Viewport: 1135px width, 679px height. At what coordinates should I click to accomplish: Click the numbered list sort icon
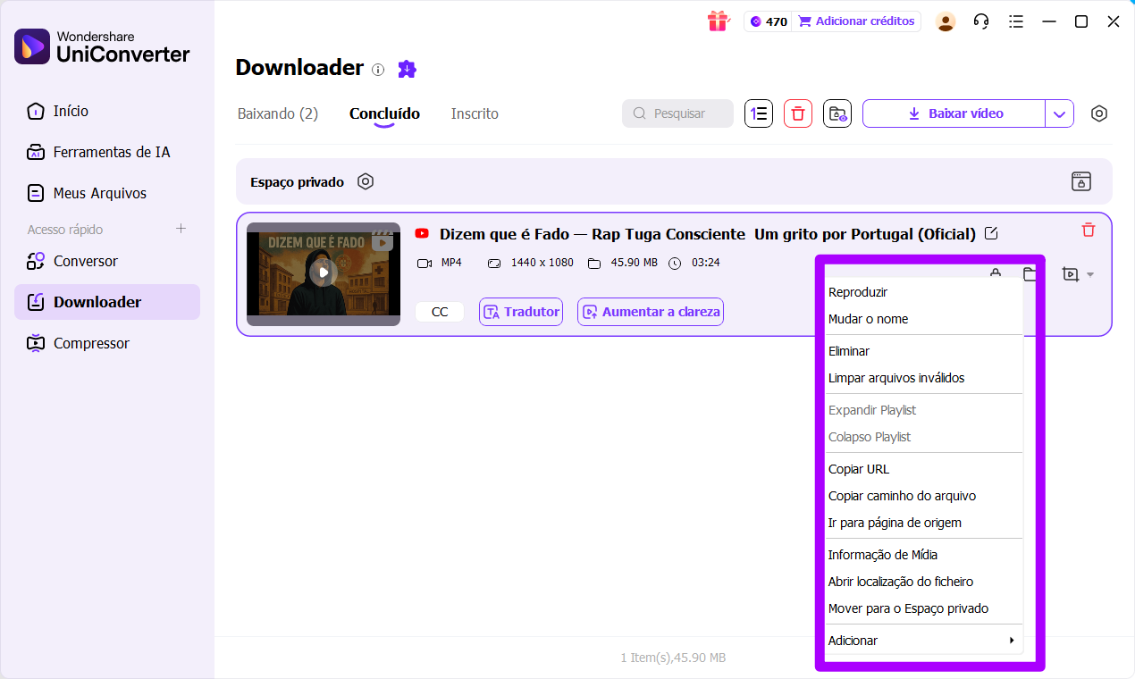(x=759, y=113)
